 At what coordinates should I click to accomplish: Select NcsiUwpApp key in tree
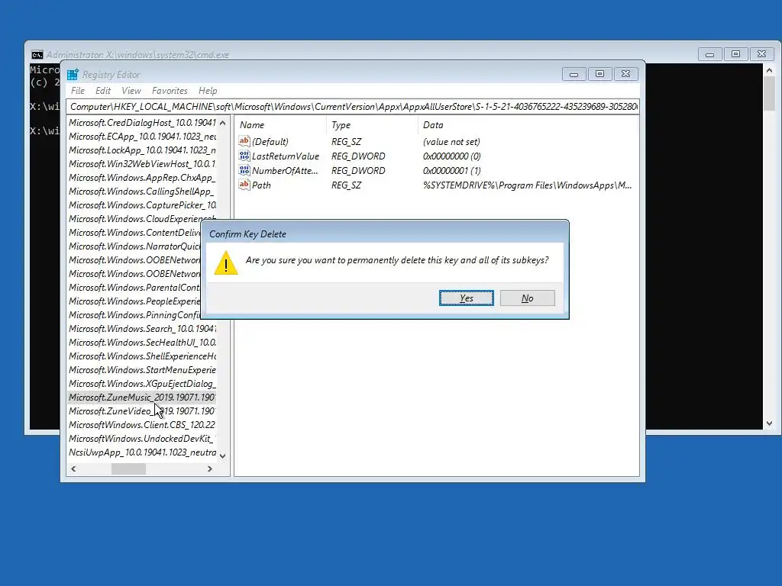point(142,452)
